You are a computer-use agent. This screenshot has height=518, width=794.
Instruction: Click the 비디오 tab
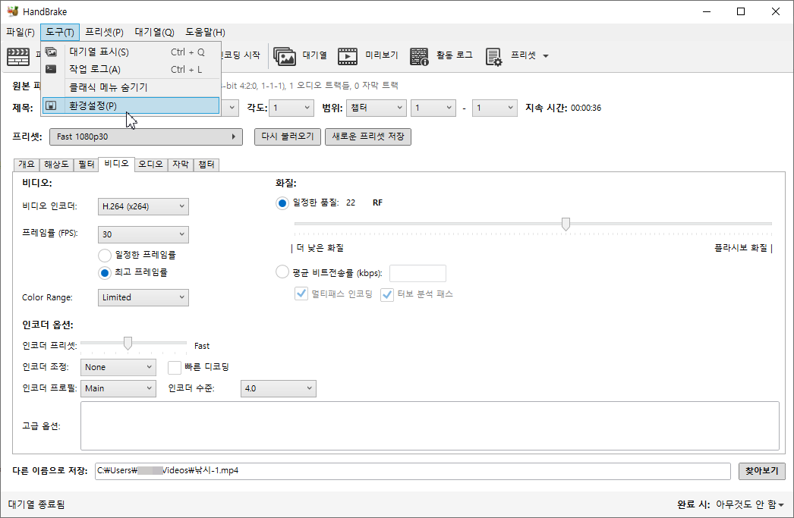point(116,164)
